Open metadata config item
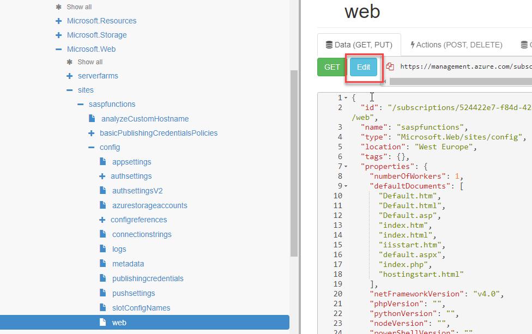The image size is (532, 334). pos(128,264)
